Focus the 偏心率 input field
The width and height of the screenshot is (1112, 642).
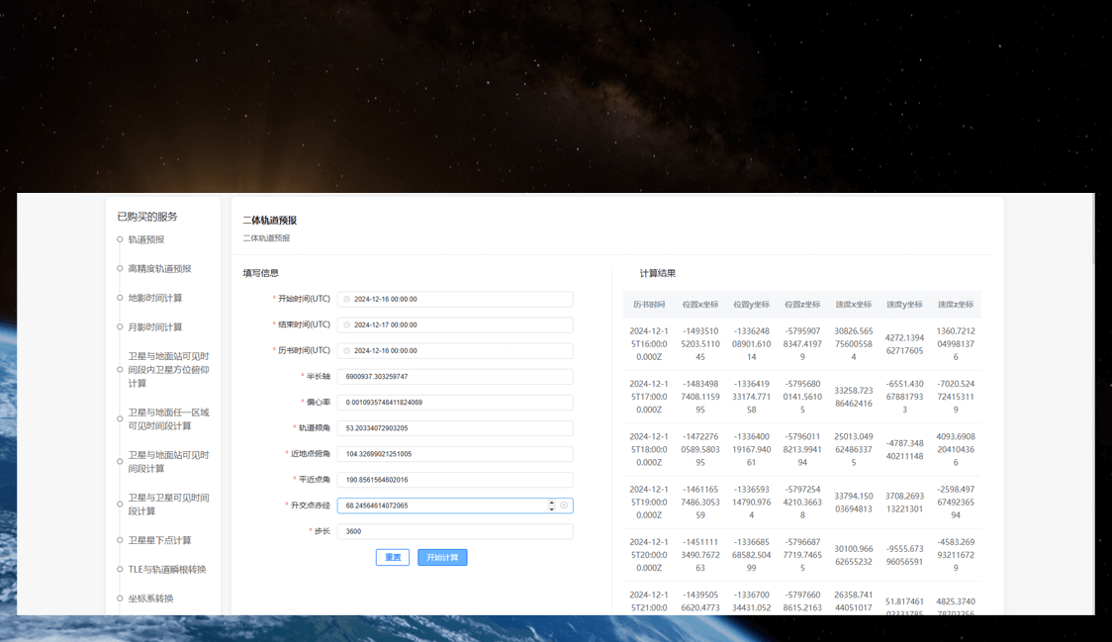pos(455,403)
